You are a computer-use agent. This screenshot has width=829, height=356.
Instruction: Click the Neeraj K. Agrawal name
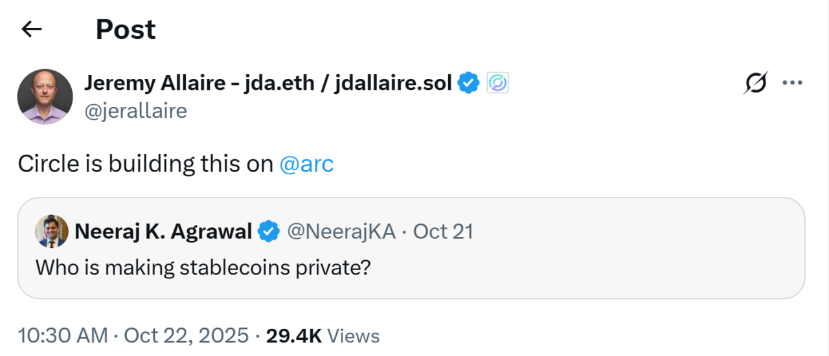click(163, 231)
